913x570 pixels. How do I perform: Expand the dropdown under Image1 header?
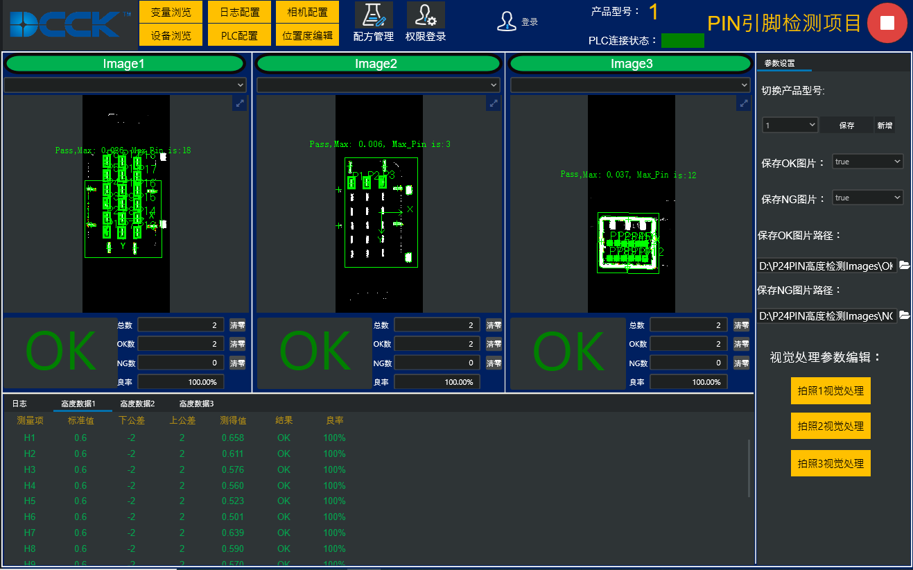coord(125,85)
